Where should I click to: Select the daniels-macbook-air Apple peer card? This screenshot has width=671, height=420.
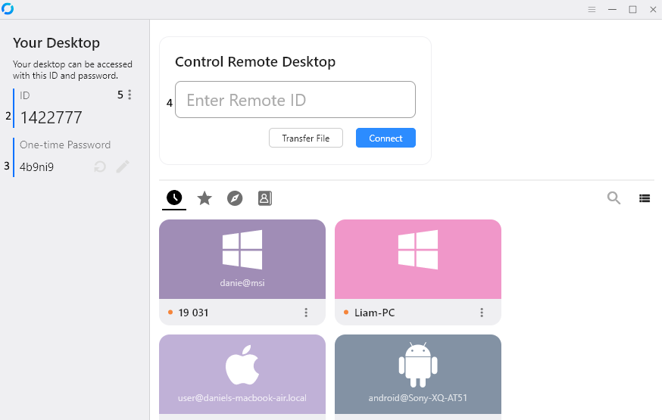tap(242, 374)
